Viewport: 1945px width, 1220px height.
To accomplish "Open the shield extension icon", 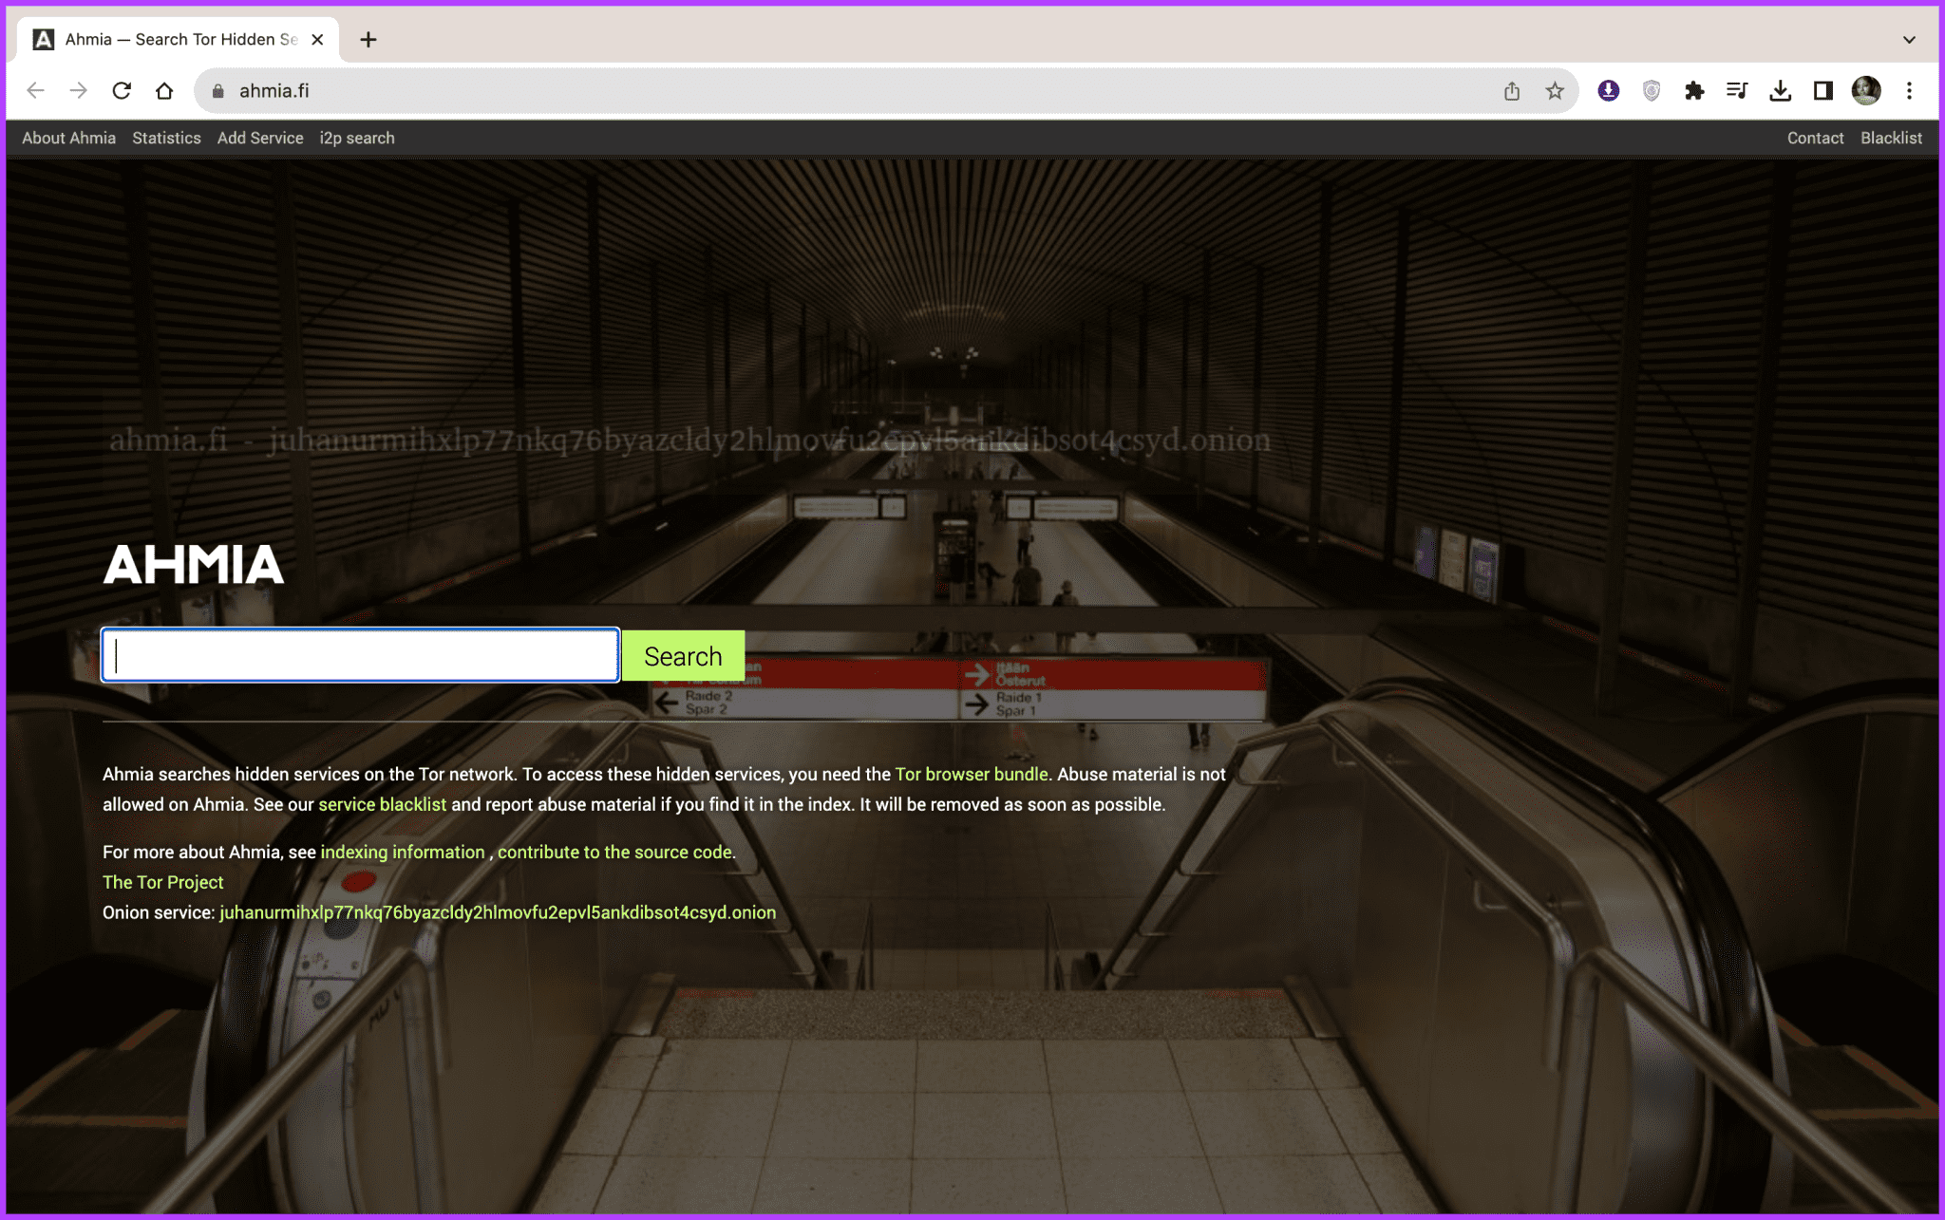I will point(1651,90).
